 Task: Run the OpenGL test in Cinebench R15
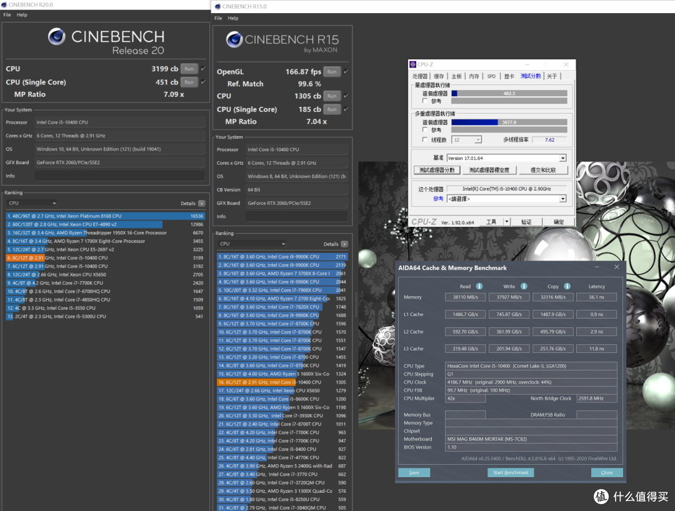(x=332, y=72)
